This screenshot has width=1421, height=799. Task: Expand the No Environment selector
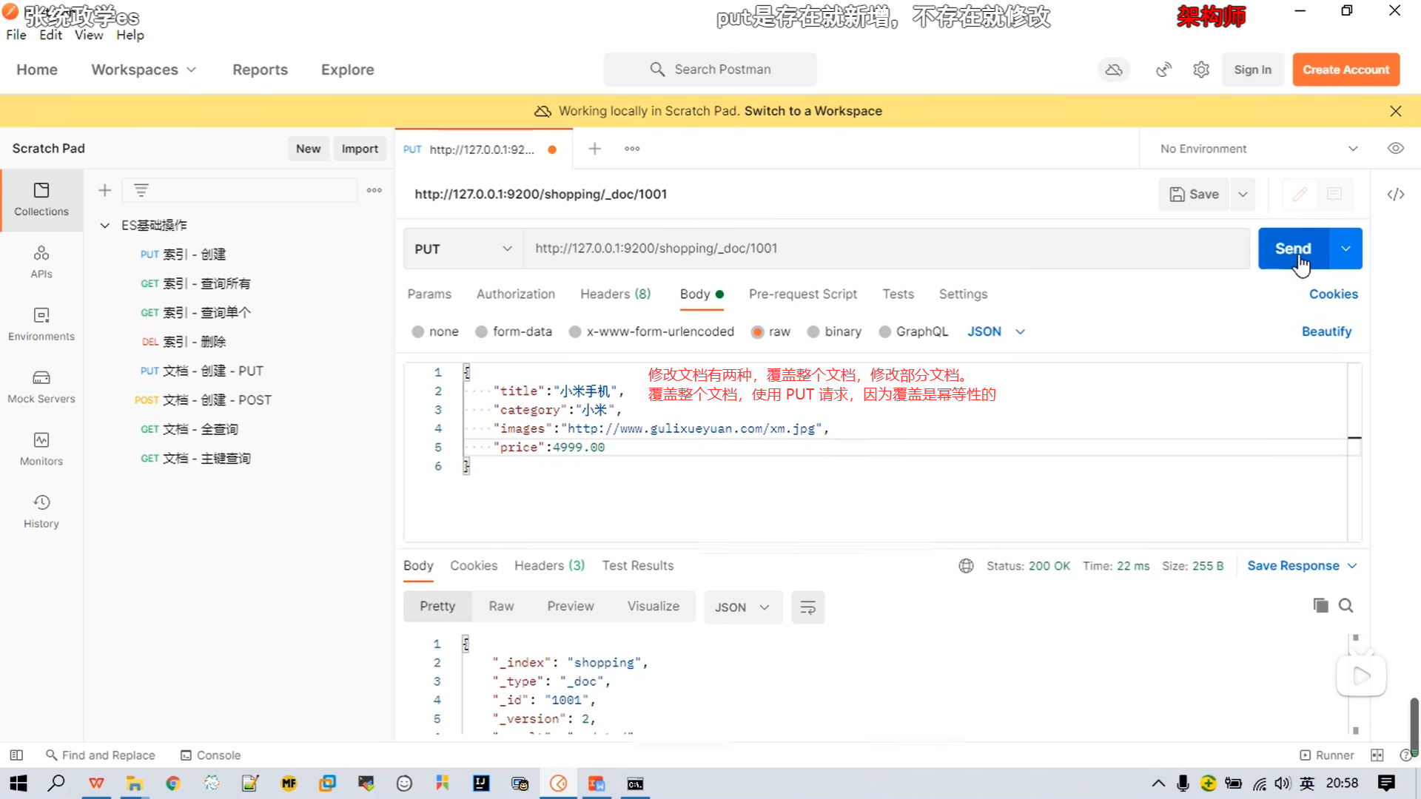pyautogui.click(x=1258, y=149)
